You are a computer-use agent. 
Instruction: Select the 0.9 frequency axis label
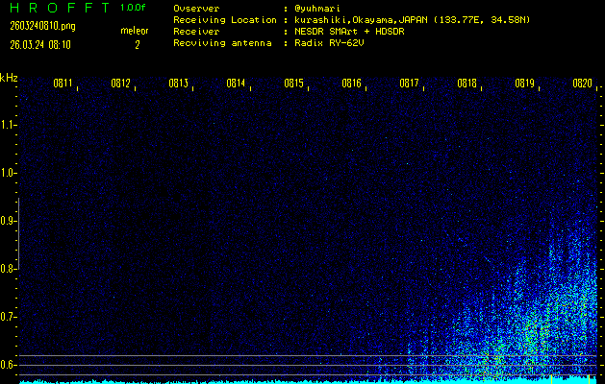coord(9,220)
